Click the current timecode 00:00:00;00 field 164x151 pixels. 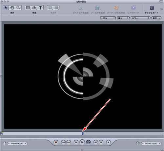pos(17,143)
